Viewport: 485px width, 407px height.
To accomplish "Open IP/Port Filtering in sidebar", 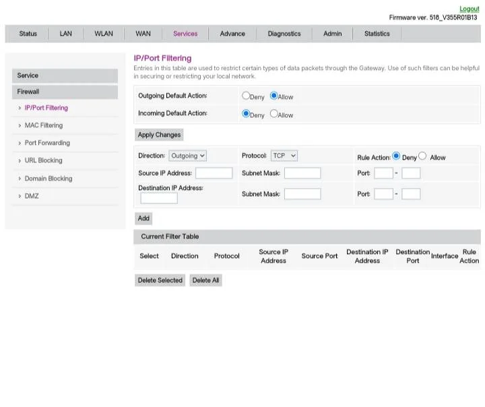I will click(46, 108).
